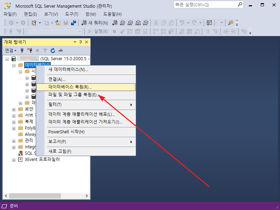The image size is (280, 210).
Task: Click Object Explorer horizontal scrollbar thumb
Action: coord(35,196)
